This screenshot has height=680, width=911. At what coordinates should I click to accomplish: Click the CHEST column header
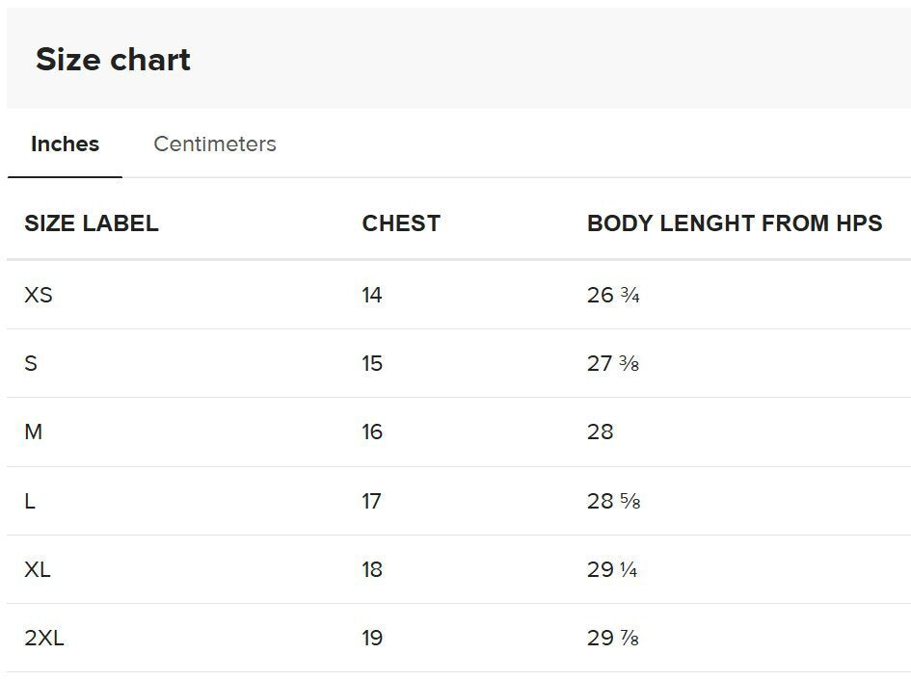click(x=401, y=223)
